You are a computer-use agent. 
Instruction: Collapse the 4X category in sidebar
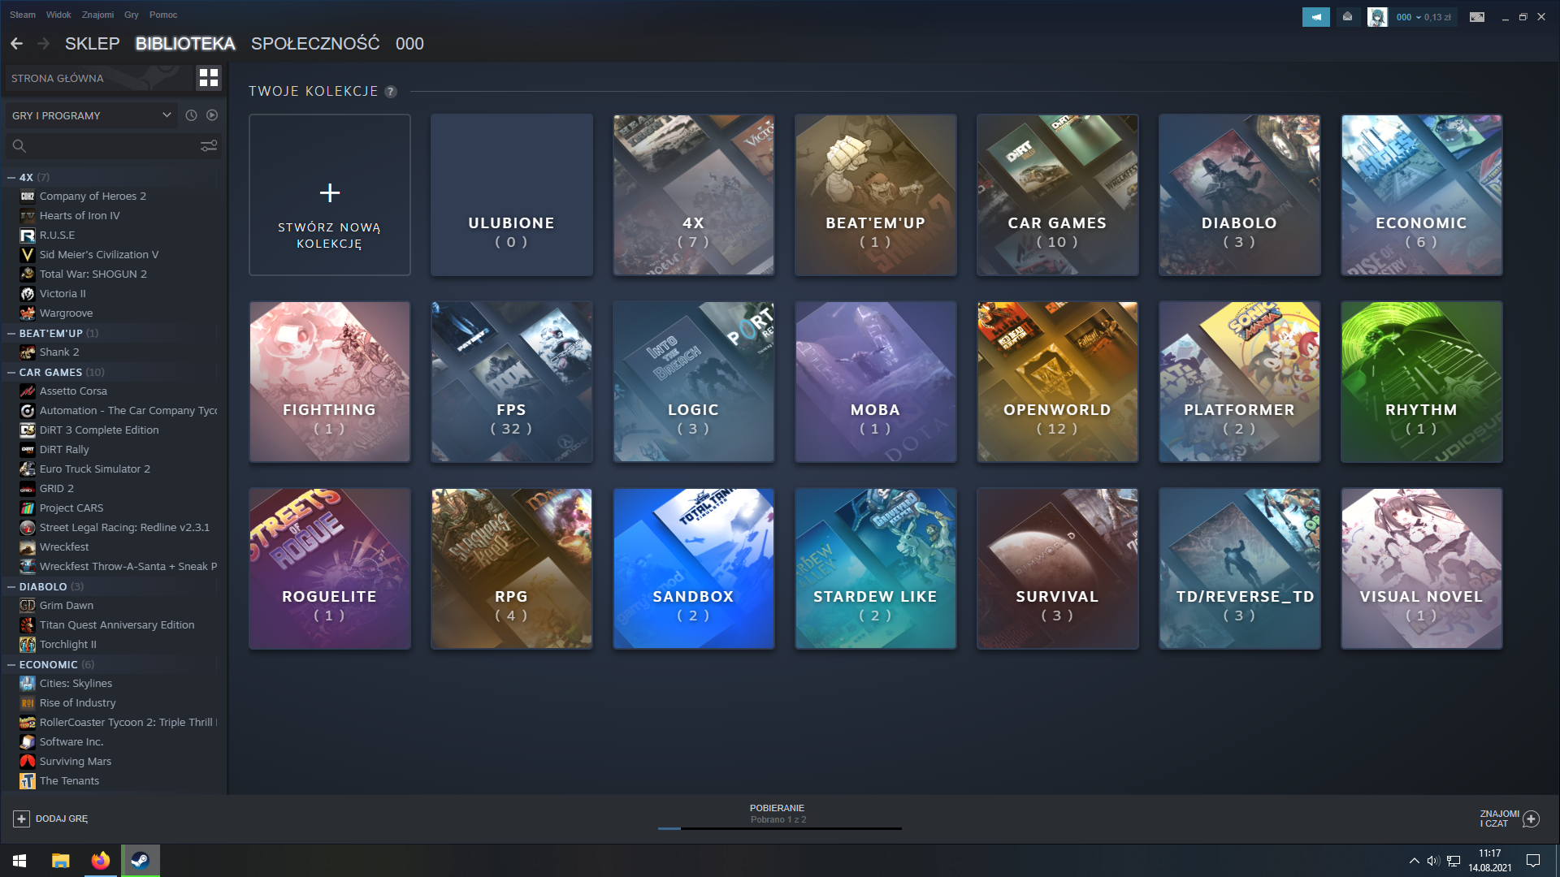click(x=11, y=177)
